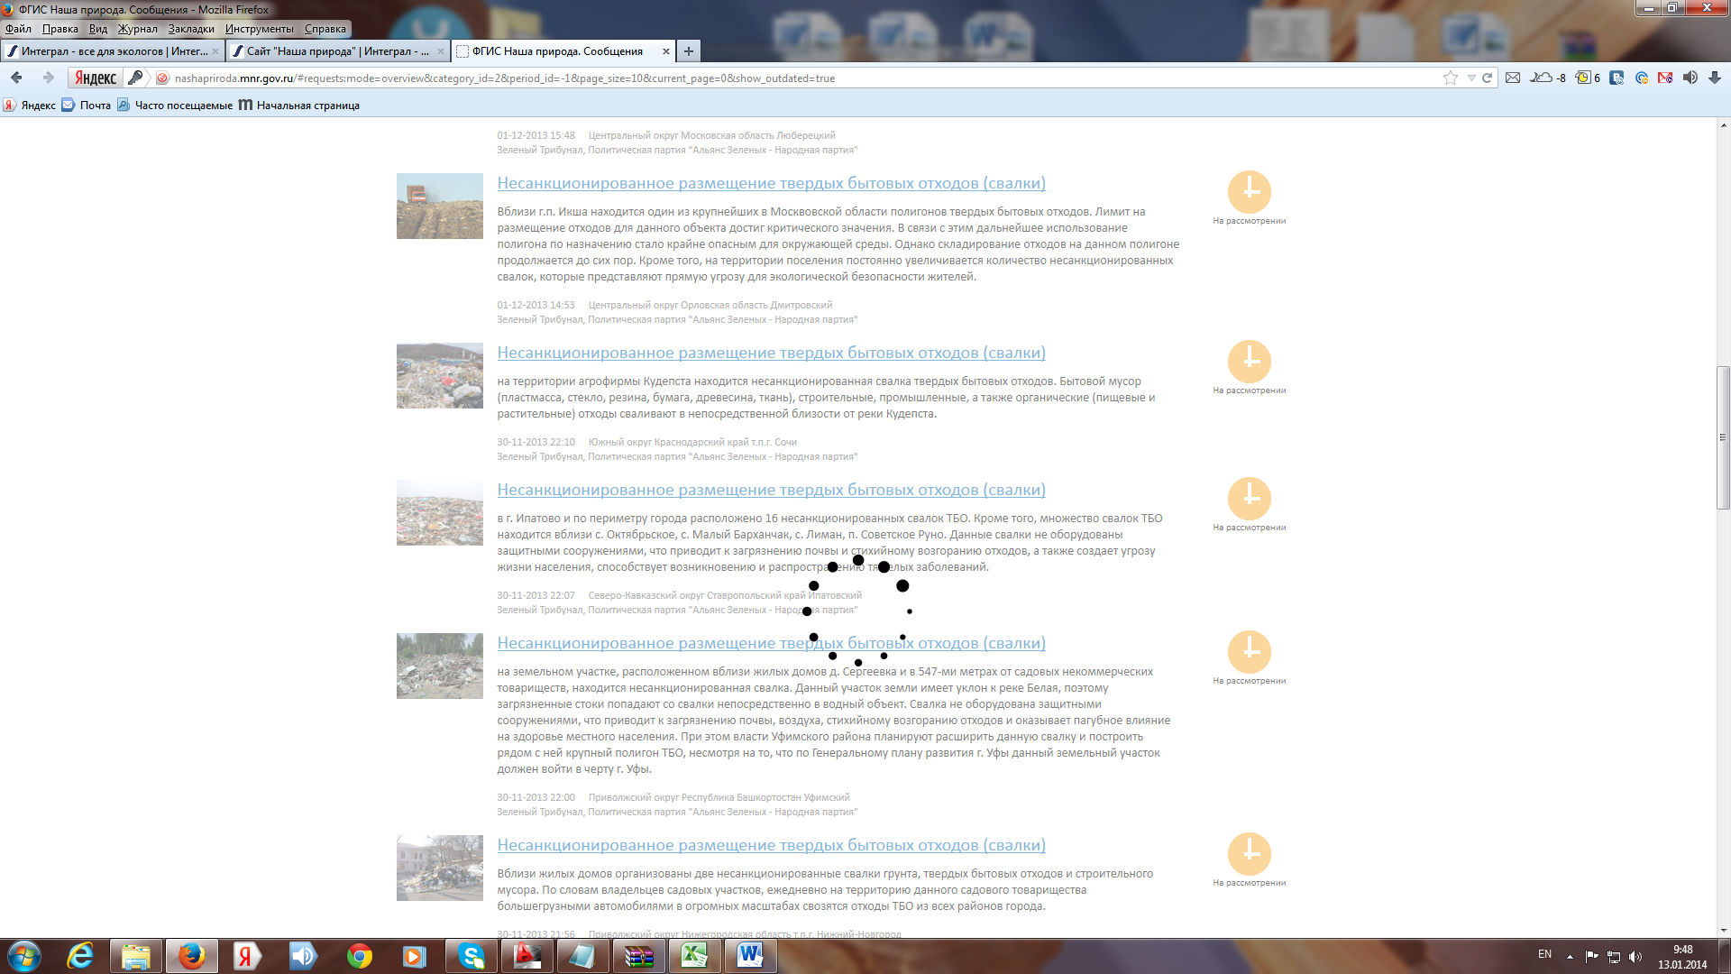The width and height of the screenshot is (1731, 974).
Task: Click the back navigation arrow
Action: (x=17, y=78)
